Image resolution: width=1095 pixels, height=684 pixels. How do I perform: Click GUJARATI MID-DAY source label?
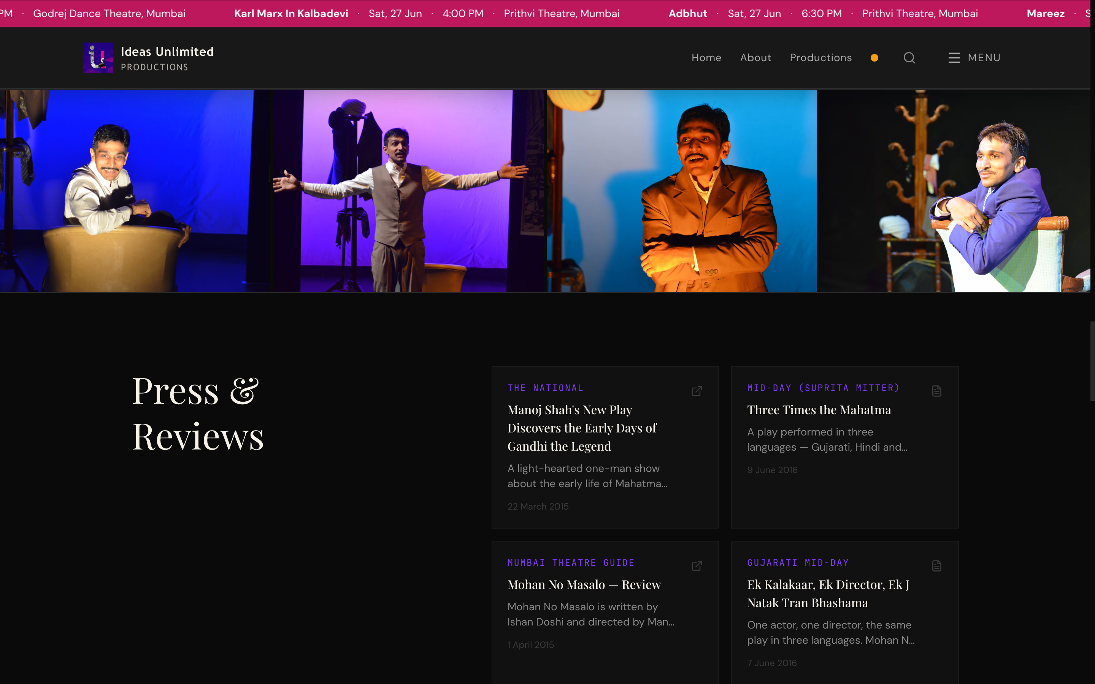[798, 562]
